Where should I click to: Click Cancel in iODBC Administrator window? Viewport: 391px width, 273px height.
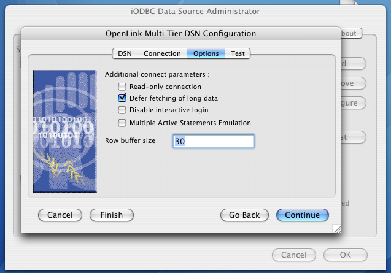coord(294,255)
